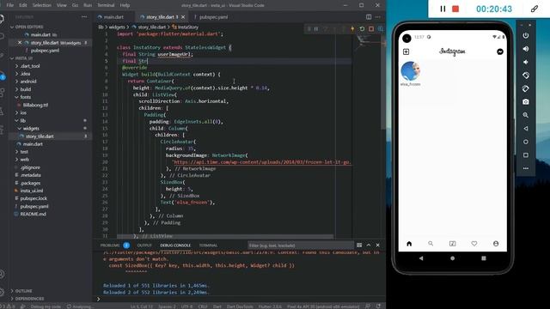Tap elsa_frozen story avatar
Screen dimensions: 550x309
[x=411, y=71]
